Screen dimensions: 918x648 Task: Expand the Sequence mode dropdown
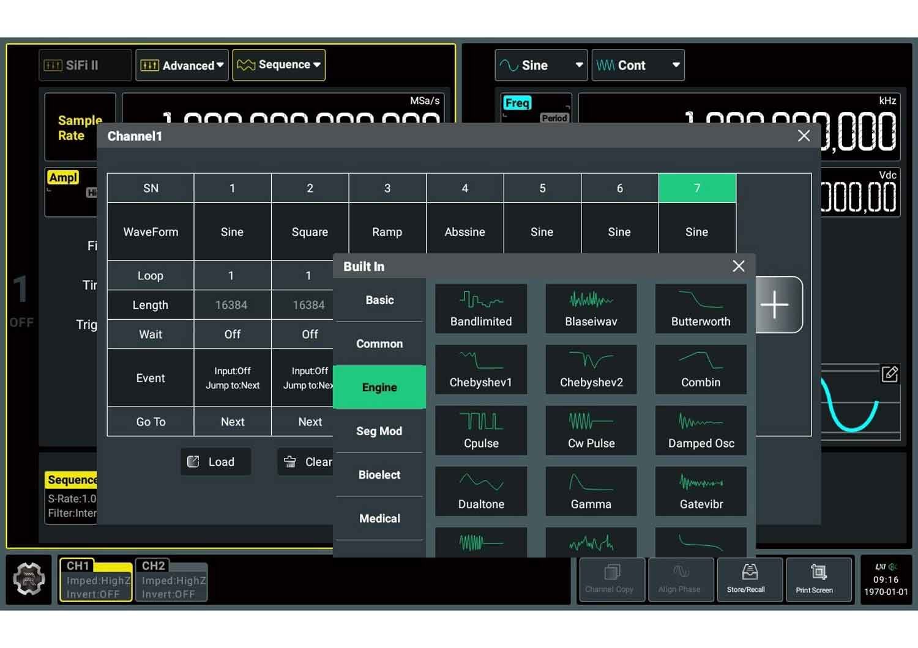[278, 65]
